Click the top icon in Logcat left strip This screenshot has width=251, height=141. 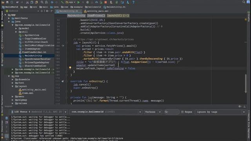click(x=7, y=118)
